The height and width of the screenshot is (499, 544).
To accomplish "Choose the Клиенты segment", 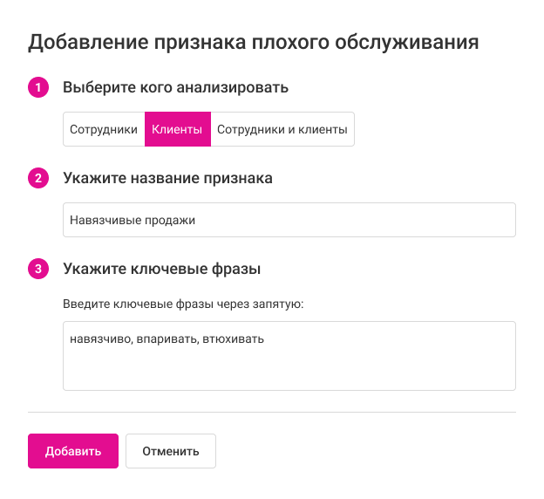I will pyautogui.click(x=177, y=130).
